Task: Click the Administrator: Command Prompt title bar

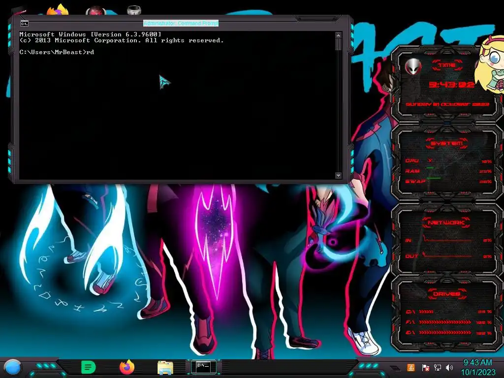Action: pyautogui.click(x=181, y=23)
